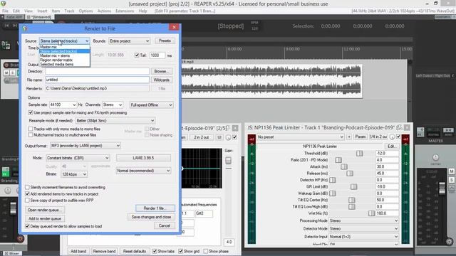Open the Output format dropdown

tap(85, 145)
